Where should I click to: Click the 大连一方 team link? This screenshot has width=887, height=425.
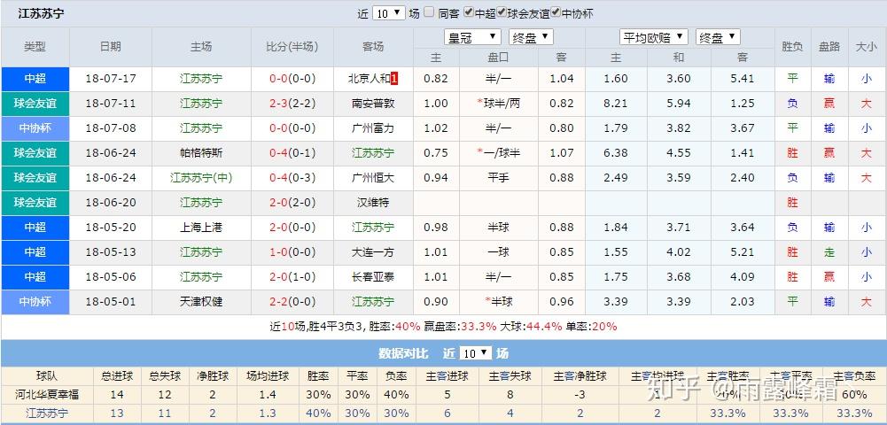373,252
